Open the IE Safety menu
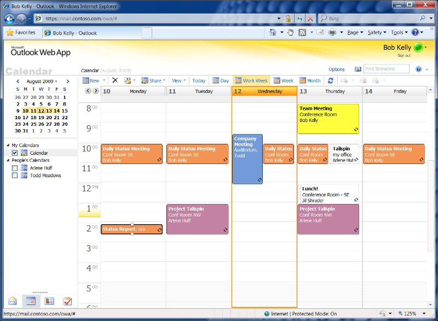The width and height of the screenshot is (438, 321). pos(377,33)
